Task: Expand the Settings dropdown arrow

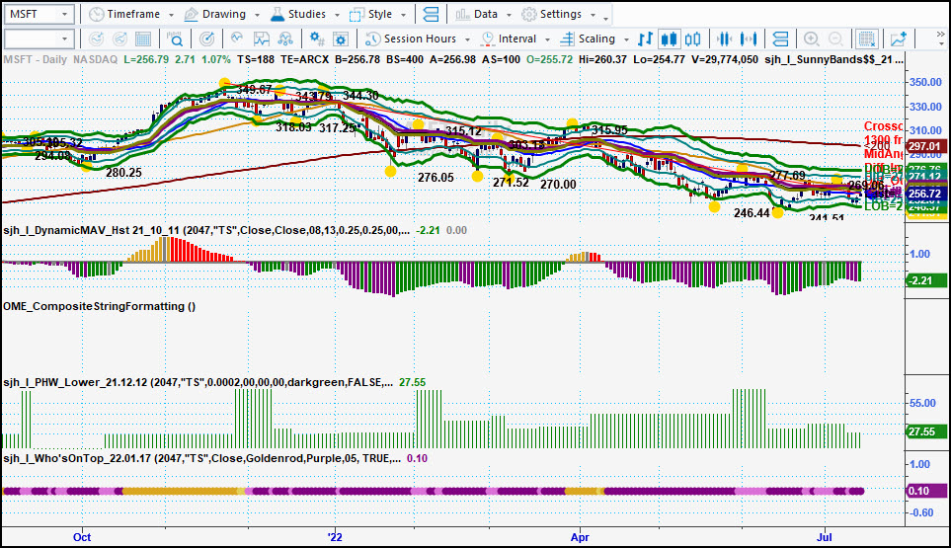Action: click(x=594, y=15)
